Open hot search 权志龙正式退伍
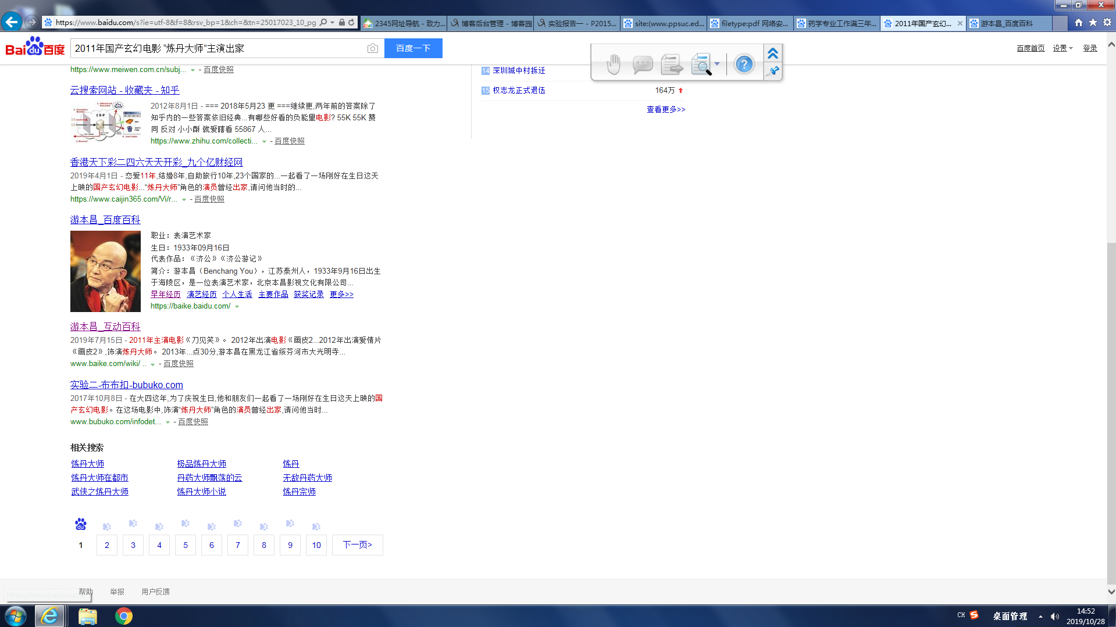 point(519,91)
